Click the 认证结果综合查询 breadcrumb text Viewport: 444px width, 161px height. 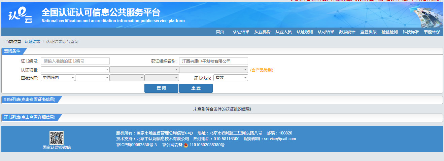[62, 42]
